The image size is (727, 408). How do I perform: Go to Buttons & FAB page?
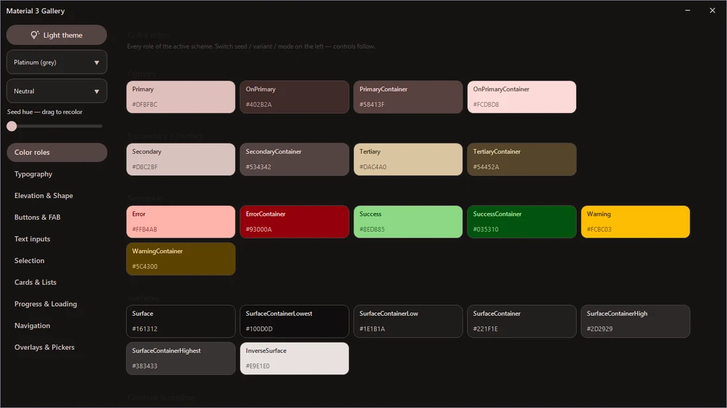[57, 217]
